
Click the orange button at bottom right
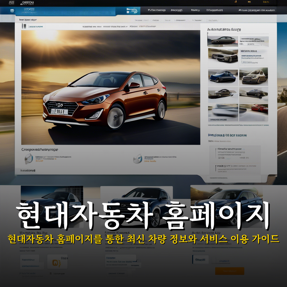(x=230, y=271)
